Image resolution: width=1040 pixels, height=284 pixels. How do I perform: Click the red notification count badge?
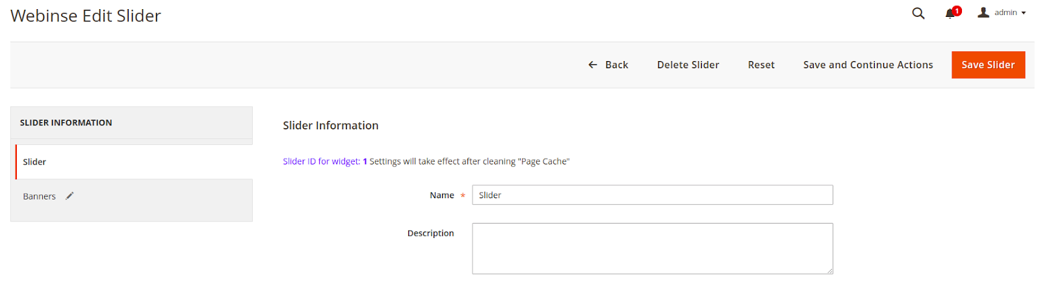pos(957,11)
